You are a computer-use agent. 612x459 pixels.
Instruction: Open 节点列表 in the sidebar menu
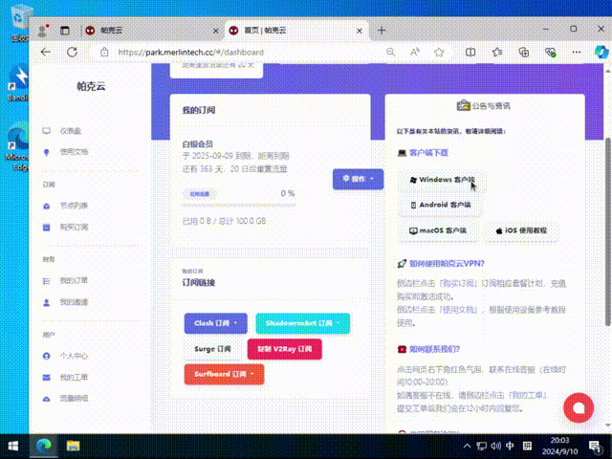point(74,206)
